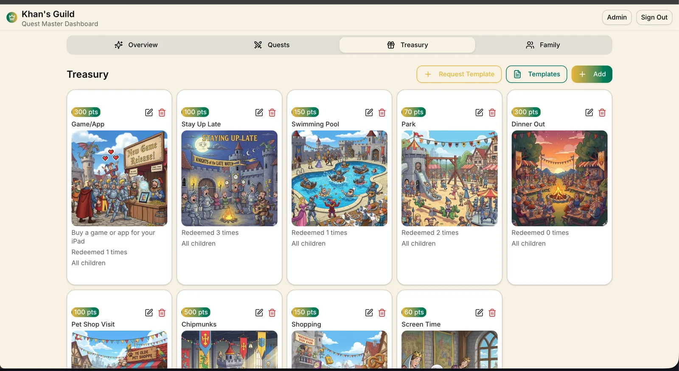Image resolution: width=679 pixels, height=371 pixels.
Task: Open the Family tab
Action: coord(543,45)
